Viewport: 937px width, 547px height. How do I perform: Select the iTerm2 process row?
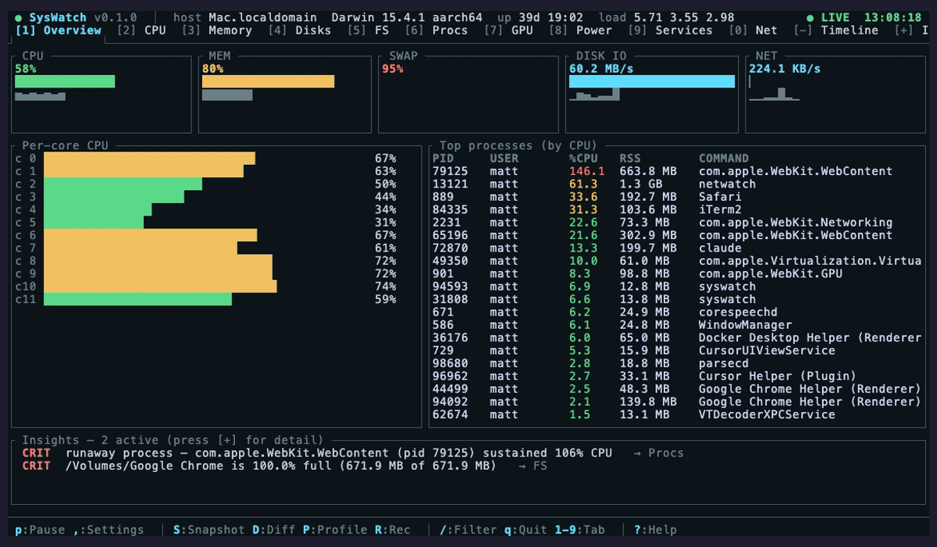click(677, 209)
